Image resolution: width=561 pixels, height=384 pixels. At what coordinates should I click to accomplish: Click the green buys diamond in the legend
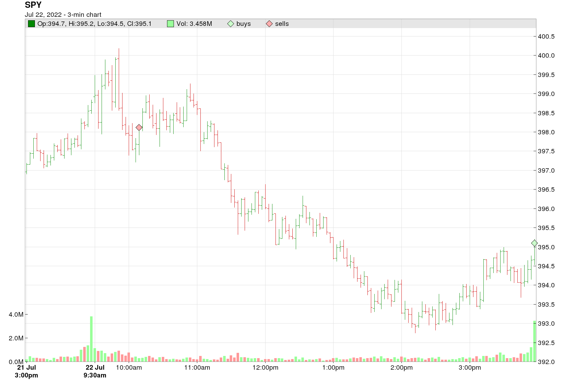[x=231, y=24]
